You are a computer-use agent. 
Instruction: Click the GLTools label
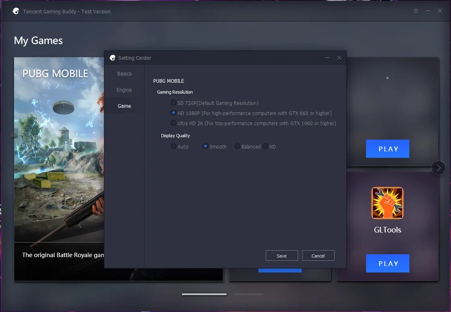coord(387,230)
